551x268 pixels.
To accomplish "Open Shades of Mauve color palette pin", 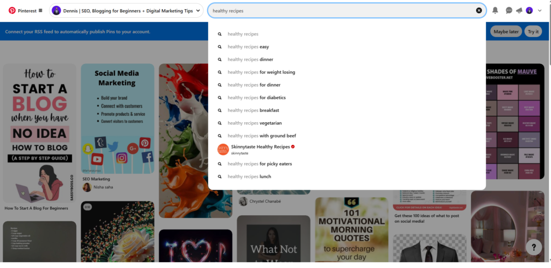I will pos(515,121).
